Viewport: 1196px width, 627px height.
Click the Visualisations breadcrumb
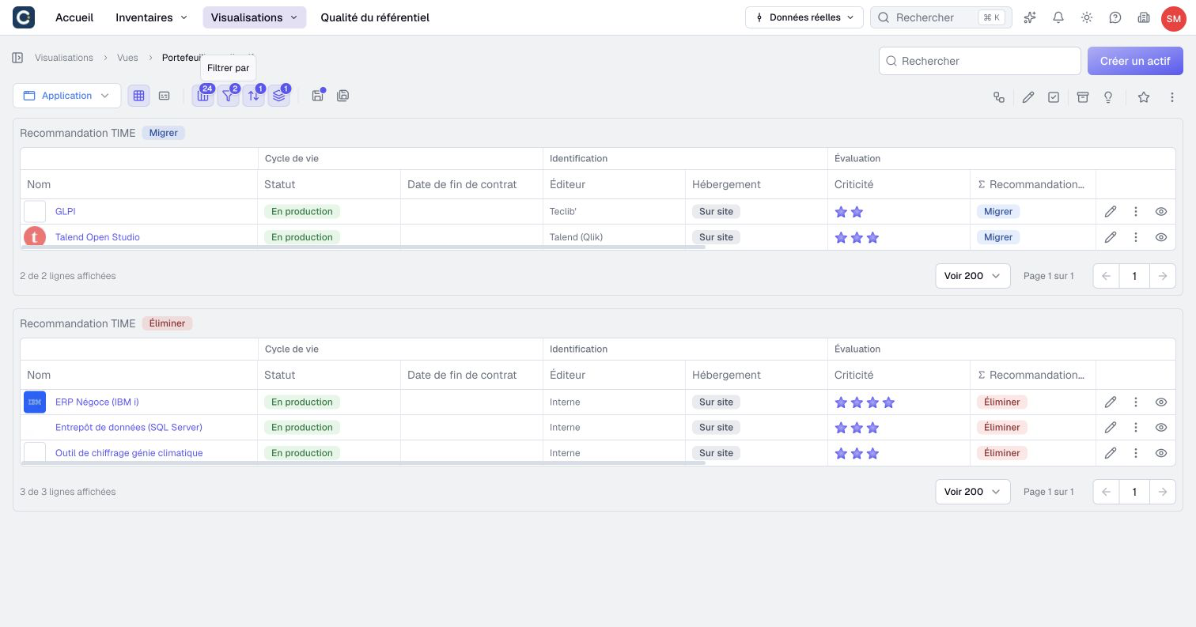tap(64, 58)
